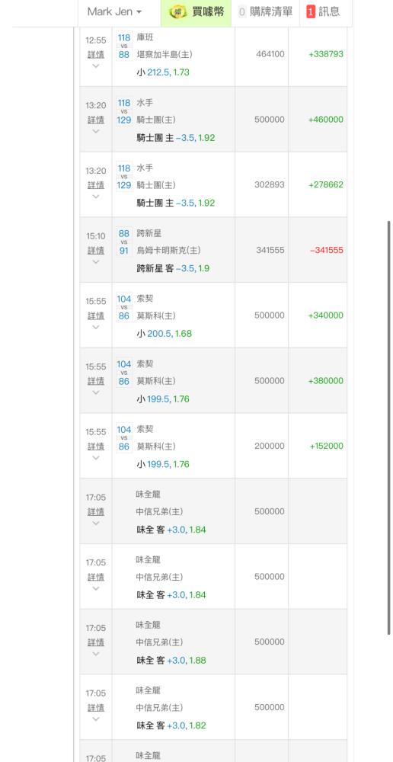
Task: Click the 購牌清單 count badge
Action: click(x=242, y=11)
